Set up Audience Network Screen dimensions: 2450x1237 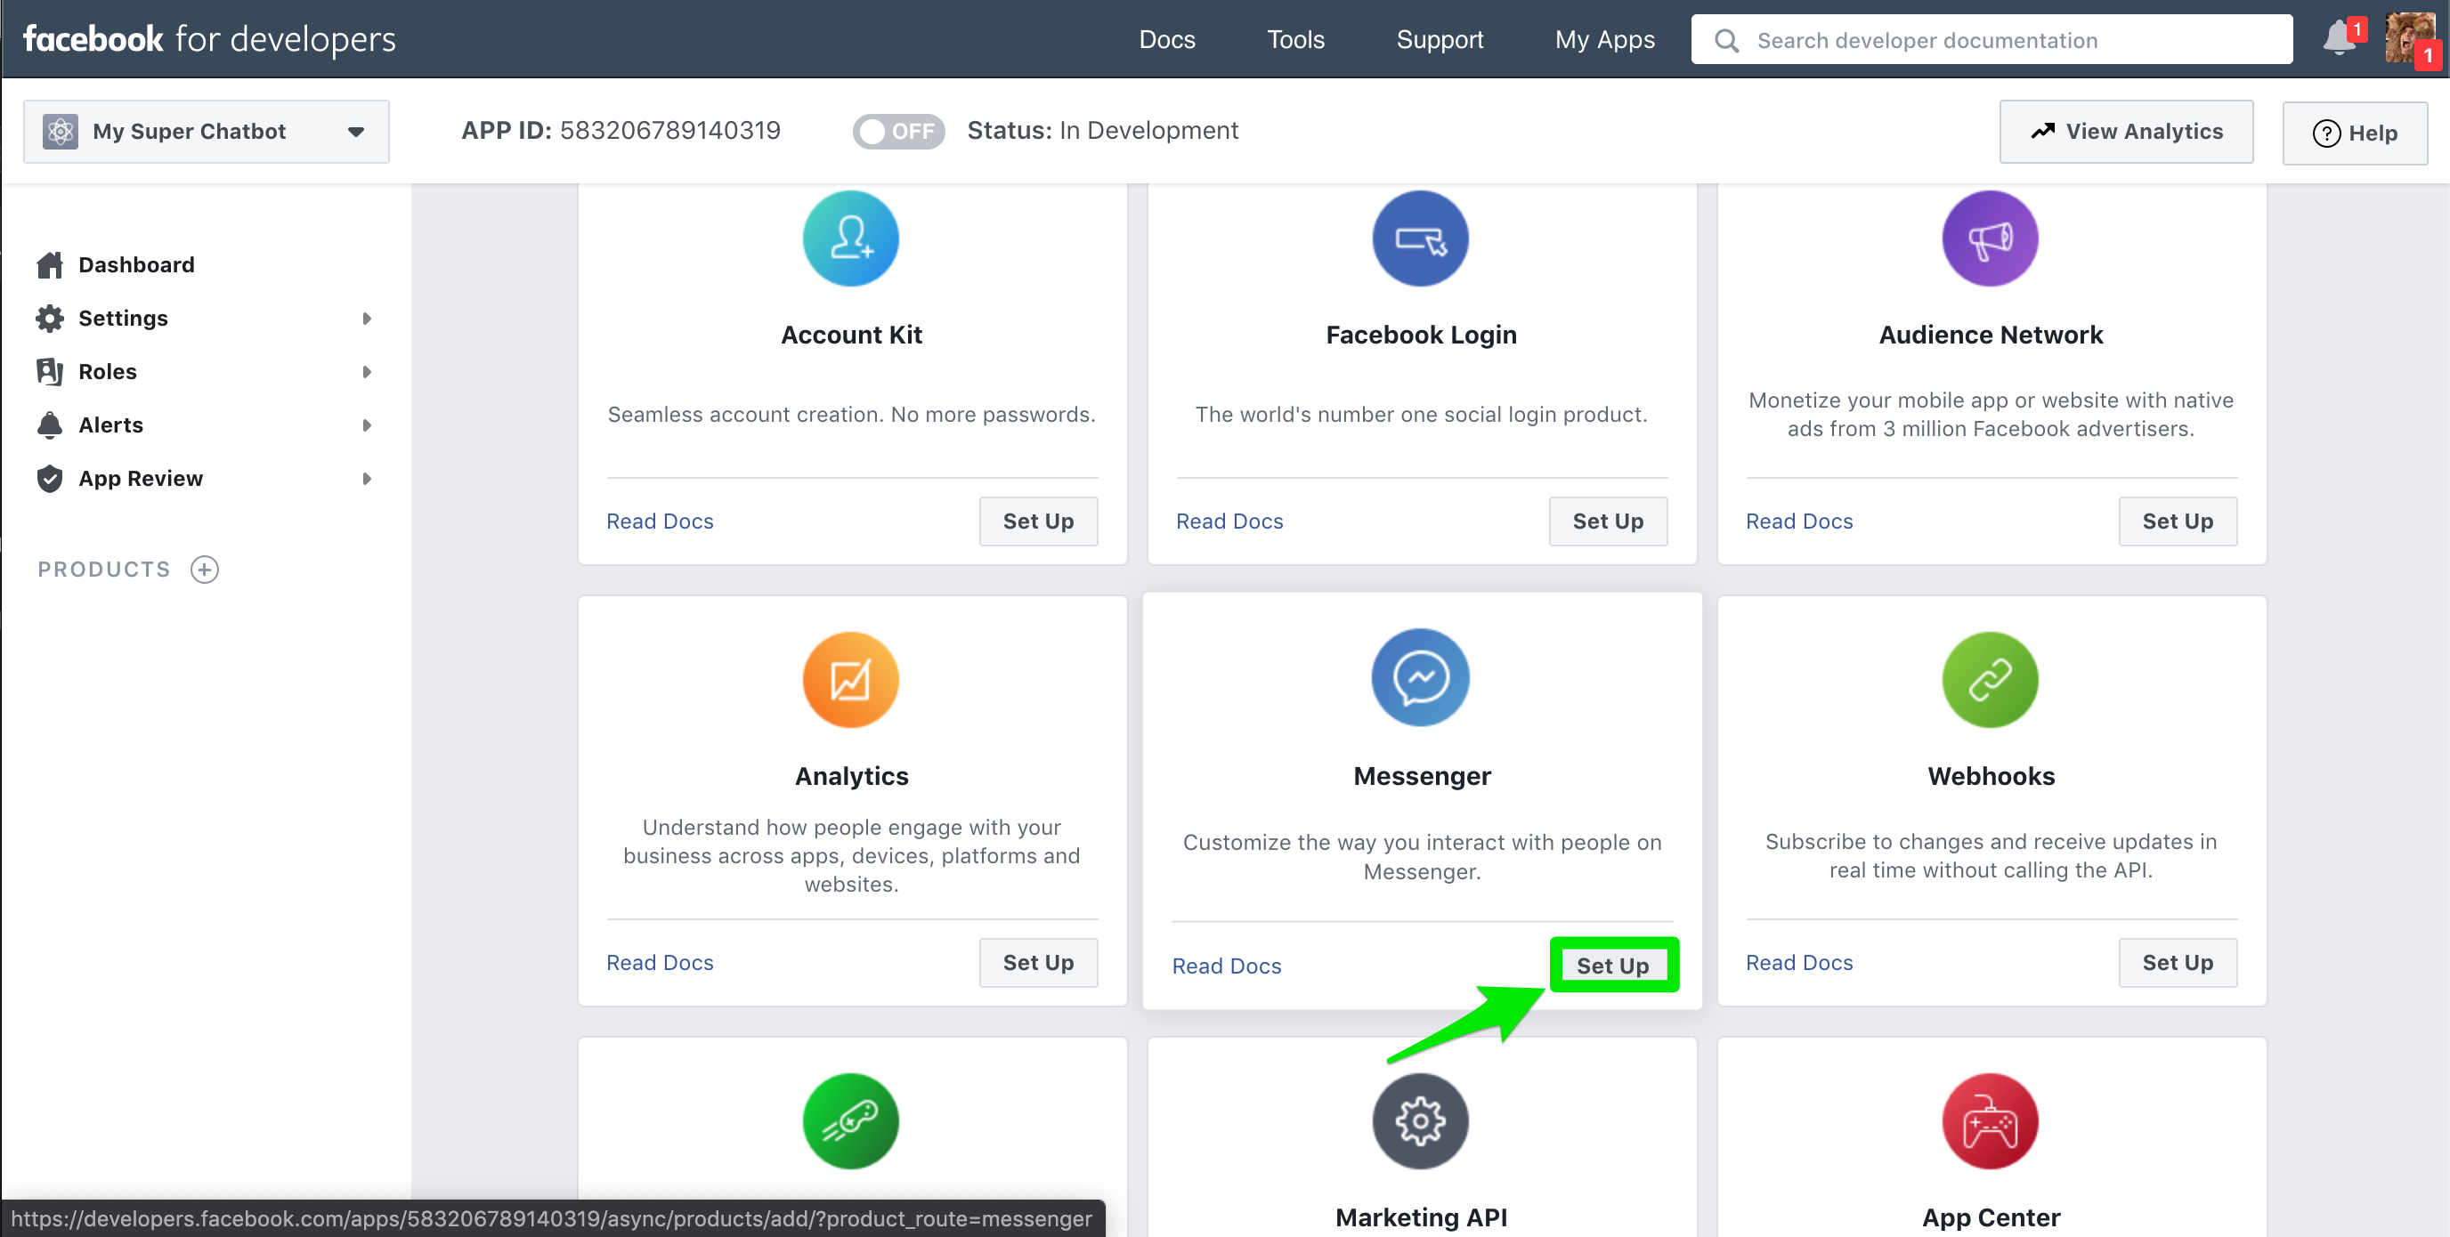point(2177,520)
